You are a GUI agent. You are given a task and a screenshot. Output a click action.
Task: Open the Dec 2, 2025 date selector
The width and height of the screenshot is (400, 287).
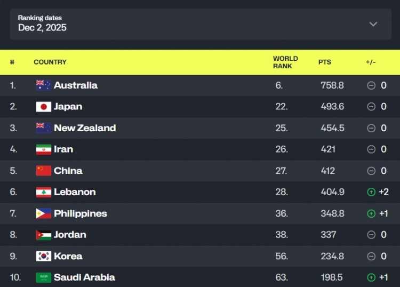(x=43, y=27)
